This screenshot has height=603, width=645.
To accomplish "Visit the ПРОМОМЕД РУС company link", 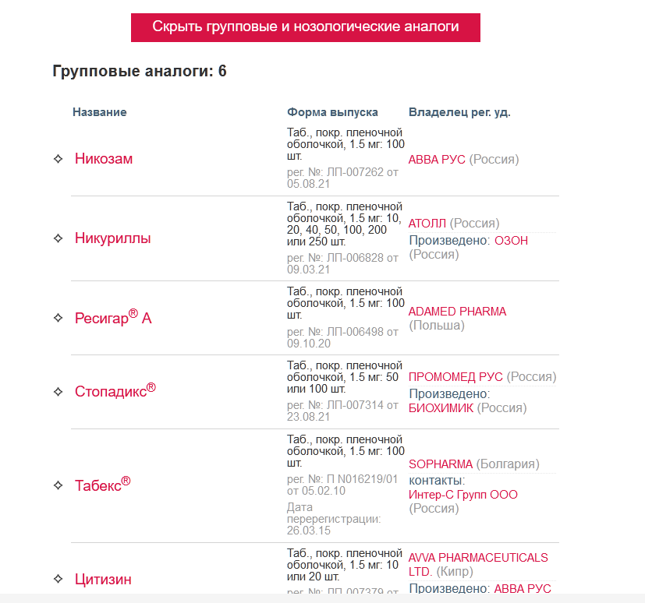I will 455,377.
